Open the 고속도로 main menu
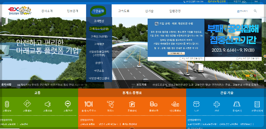Image resolution: width=266 pixels, height=129 pixels. pos(124,11)
